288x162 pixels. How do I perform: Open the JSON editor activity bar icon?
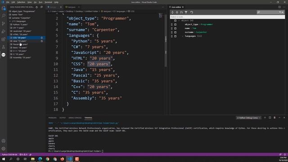tap(4, 55)
